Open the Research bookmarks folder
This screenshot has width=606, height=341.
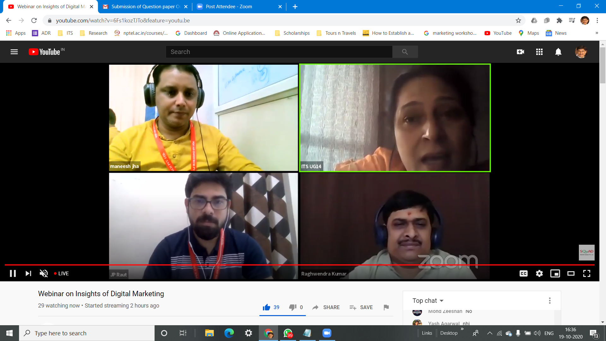94,33
